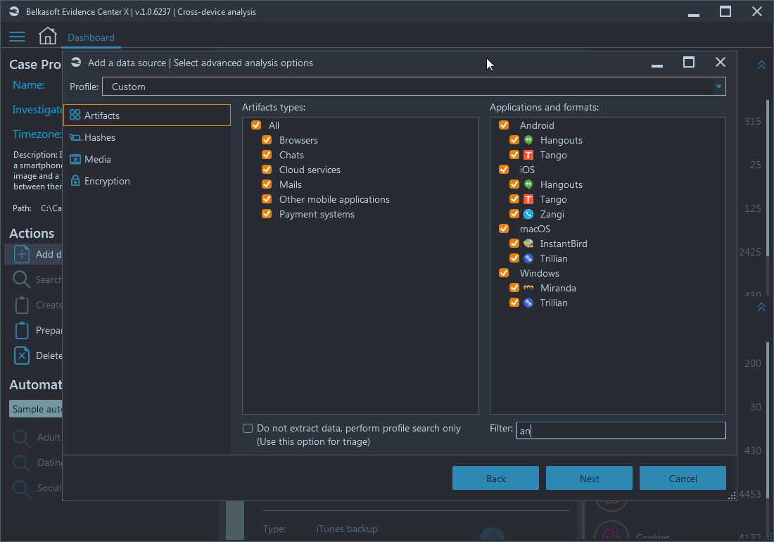Click the dialog resize grip
The height and width of the screenshot is (542, 774).
732,496
